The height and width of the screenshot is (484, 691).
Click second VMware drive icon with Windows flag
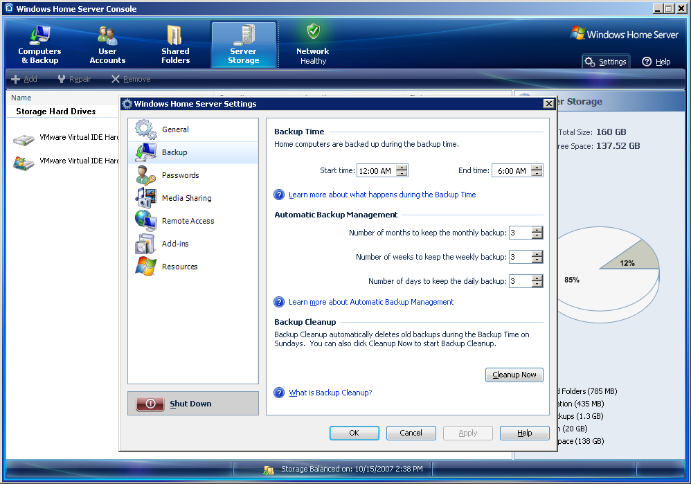(24, 163)
